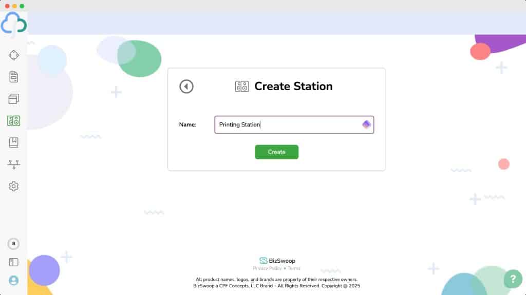Open the user profile avatar icon
The image size is (526, 295).
(14, 280)
